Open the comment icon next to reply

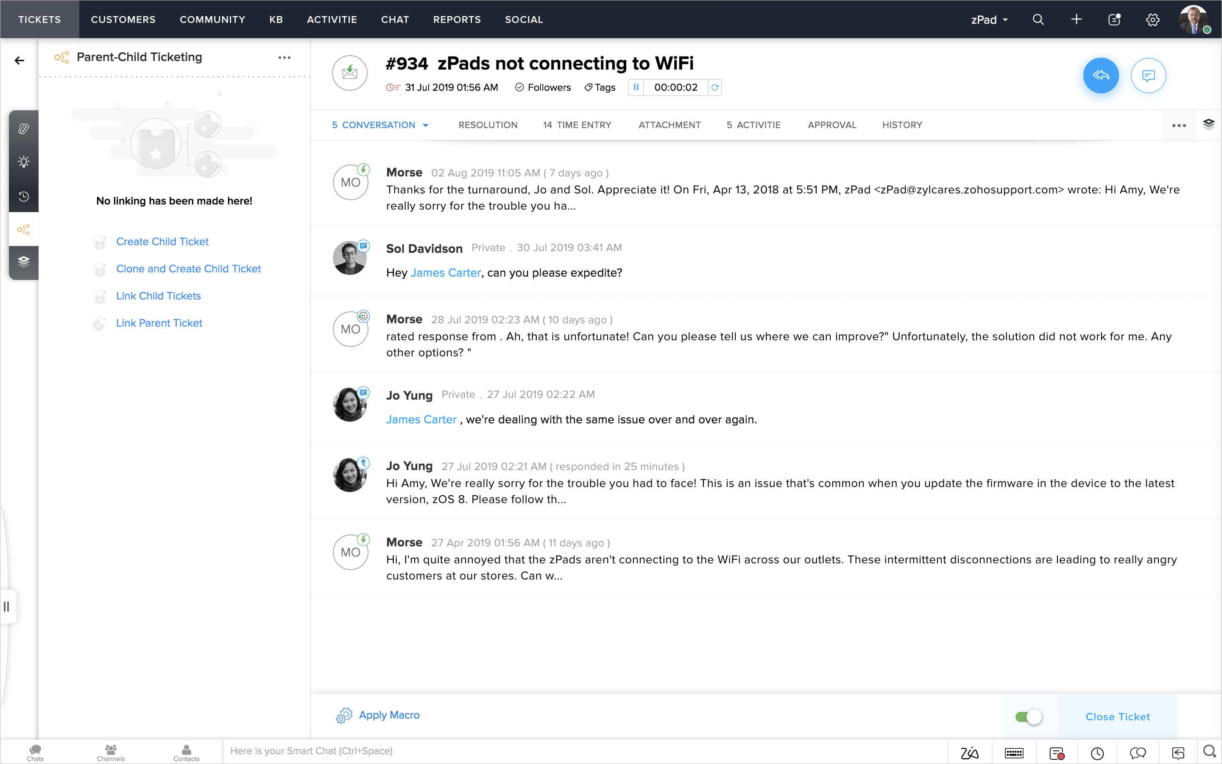[x=1148, y=76]
